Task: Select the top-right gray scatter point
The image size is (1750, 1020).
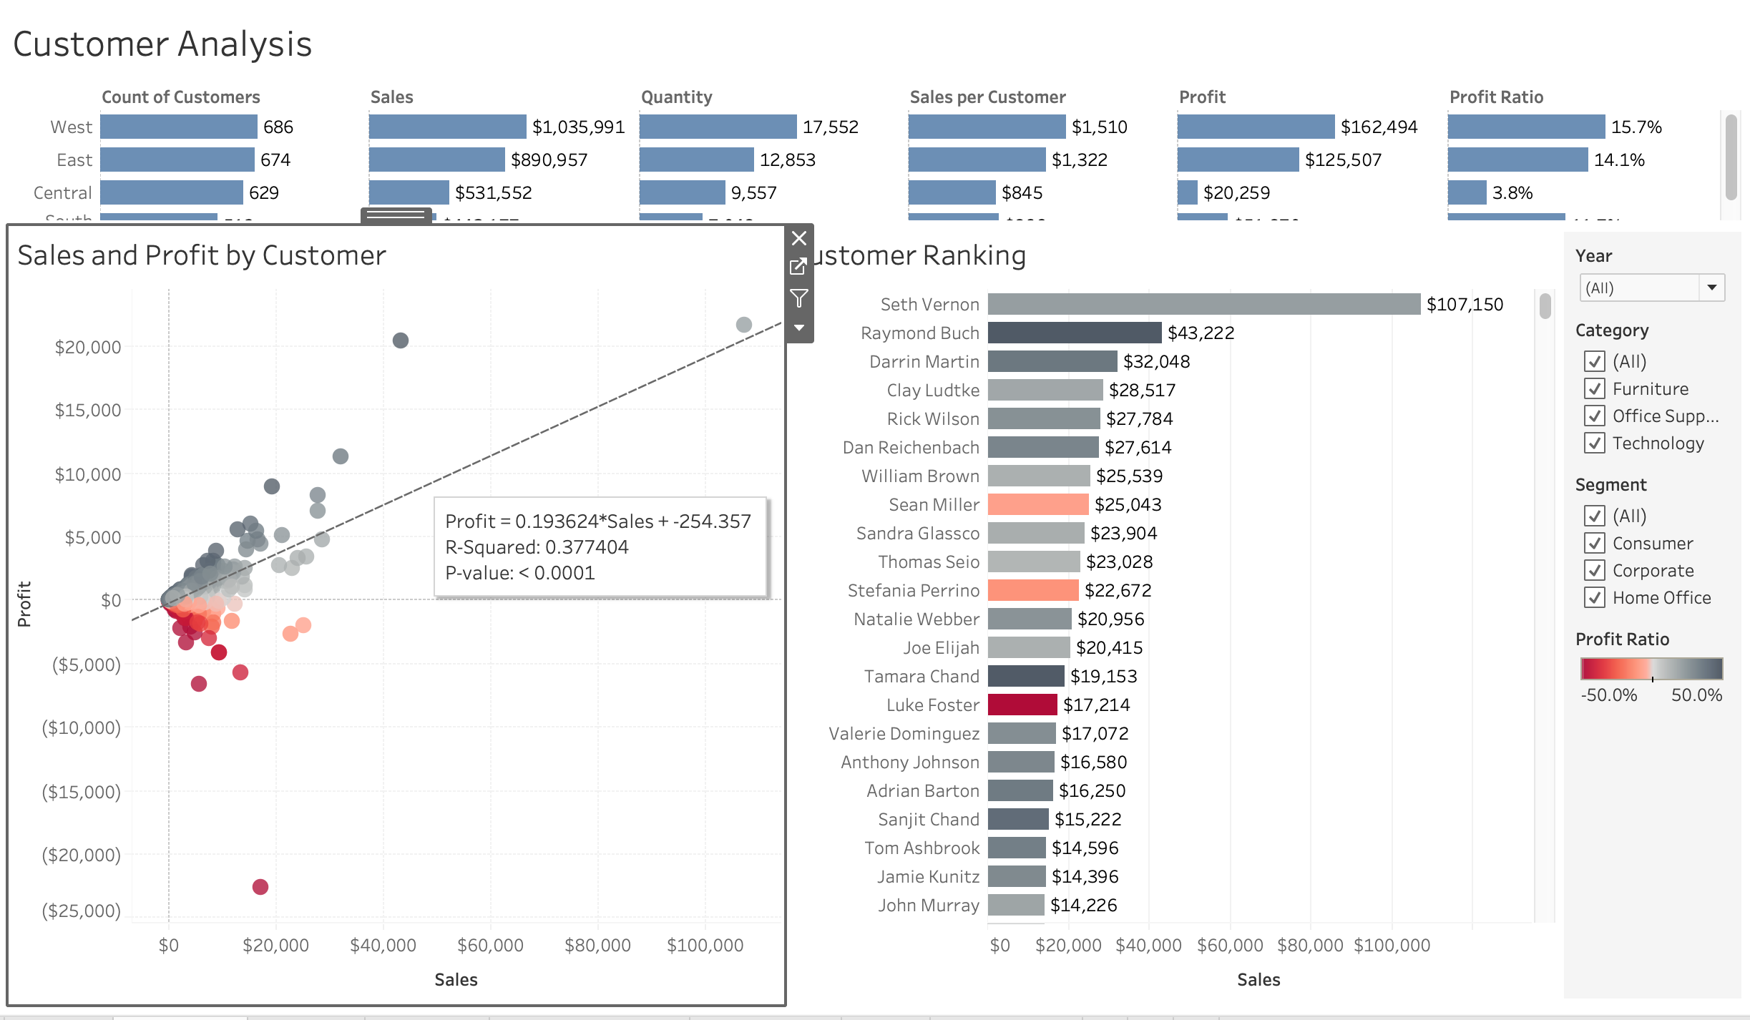Action: 744,325
